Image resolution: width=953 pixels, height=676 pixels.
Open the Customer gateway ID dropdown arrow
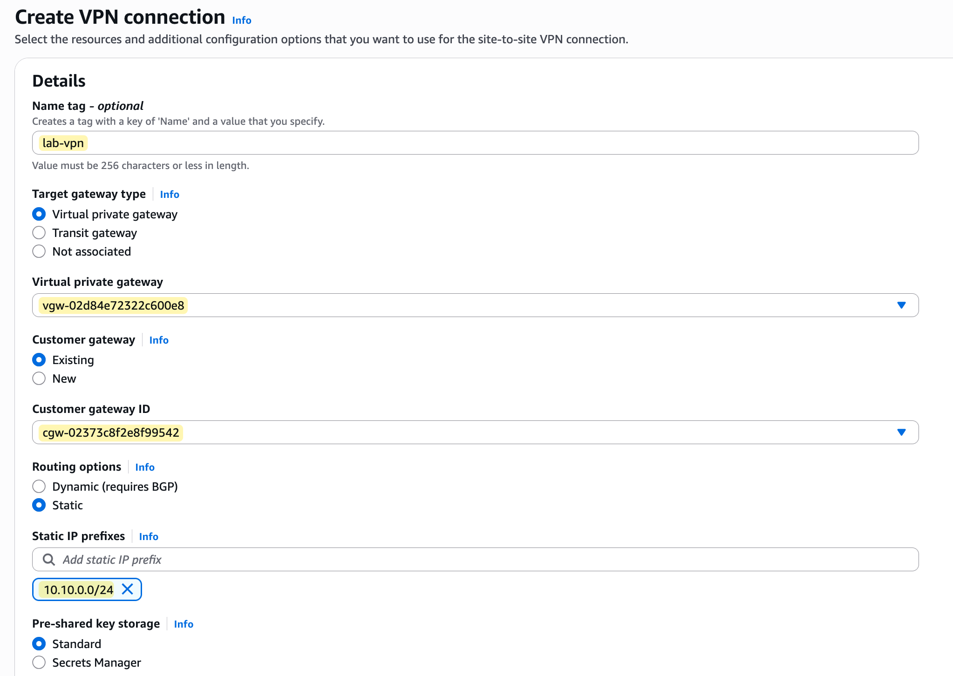pyautogui.click(x=901, y=433)
